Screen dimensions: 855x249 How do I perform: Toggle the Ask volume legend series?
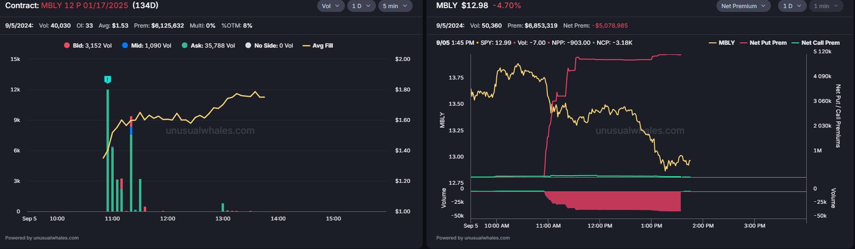click(208, 46)
